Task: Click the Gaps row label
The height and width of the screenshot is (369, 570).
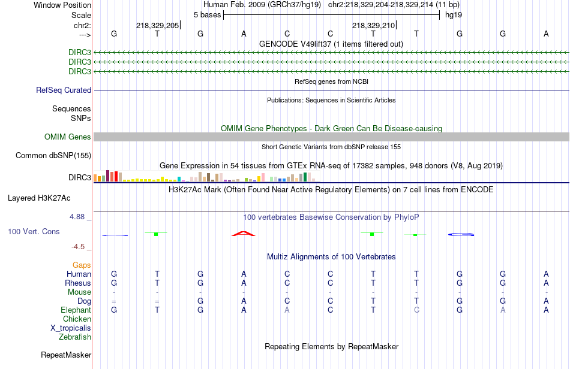Action: pos(82,265)
